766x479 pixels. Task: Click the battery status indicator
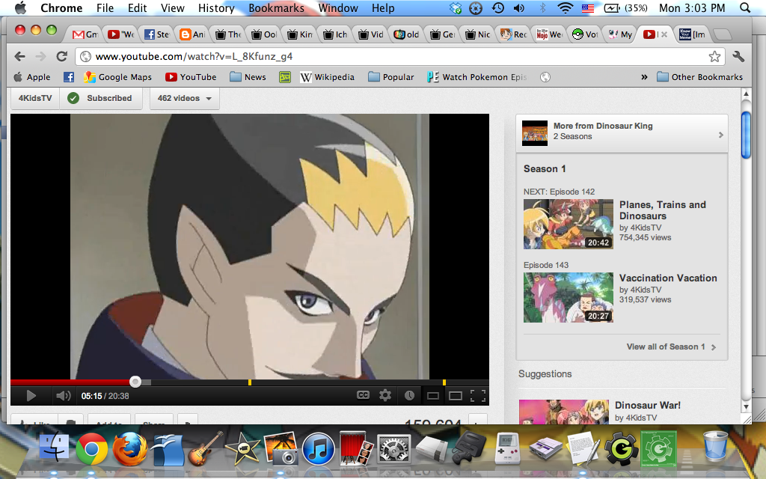pos(626,7)
